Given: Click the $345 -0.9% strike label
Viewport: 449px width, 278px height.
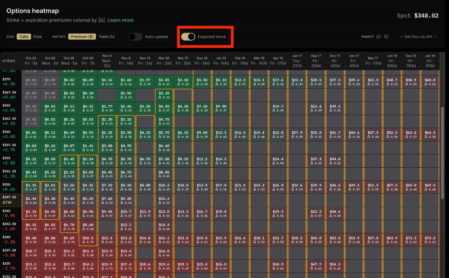Looking at the screenshot, I should coord(11,213).
